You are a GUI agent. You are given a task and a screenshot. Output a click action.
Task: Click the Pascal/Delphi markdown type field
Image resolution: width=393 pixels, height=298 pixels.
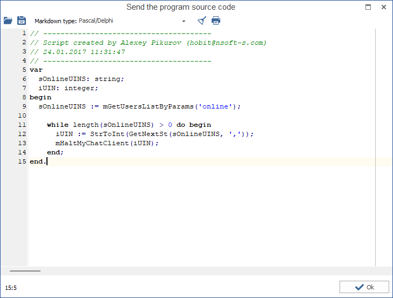[130, 21]
